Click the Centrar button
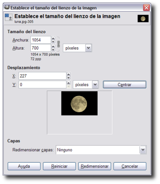This screenshot has height=184, width=160. pyautogui.click(x=125, y=85)
